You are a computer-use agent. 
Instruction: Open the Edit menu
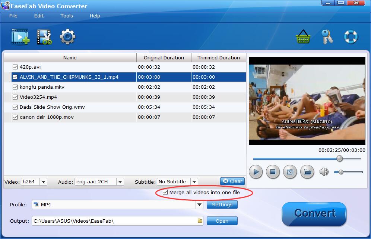coord(39,16)
